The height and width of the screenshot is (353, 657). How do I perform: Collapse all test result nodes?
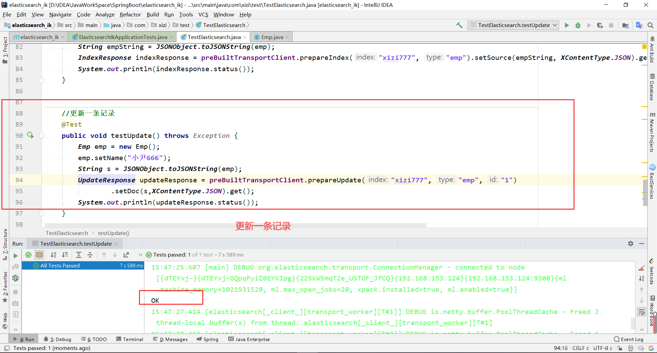[90, 255]
